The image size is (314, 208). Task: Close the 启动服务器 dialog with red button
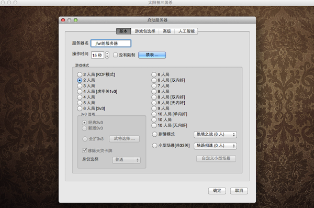[x=63, y=20]
